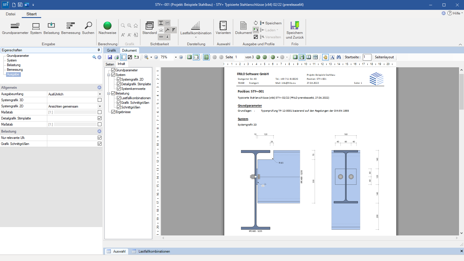Save document with blue floppy toolbar icon

coord(110,57)
